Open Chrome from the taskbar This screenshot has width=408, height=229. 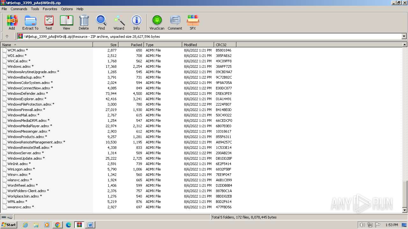coord(58,225)
